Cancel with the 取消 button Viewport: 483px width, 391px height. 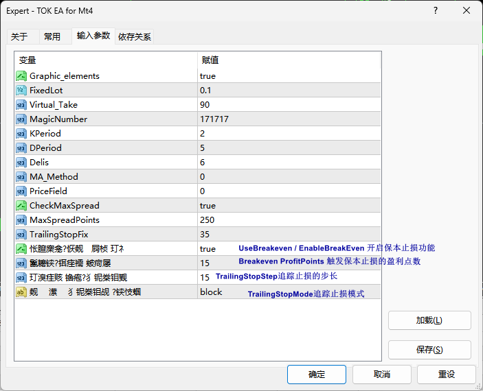pyautogui.click(x=382, y=375)
